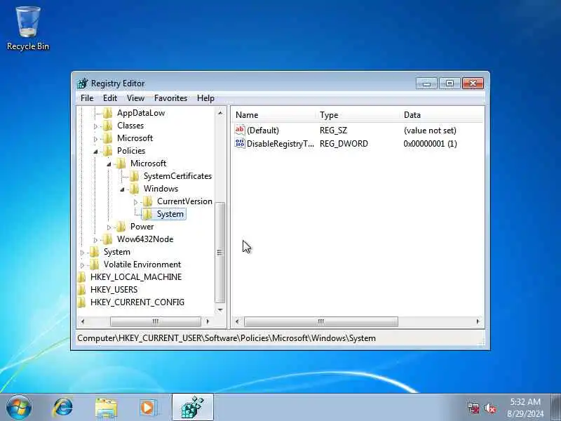Click the Registry Editor title bar icon
Screen dimensions: 561x421
tap(82, 83)
